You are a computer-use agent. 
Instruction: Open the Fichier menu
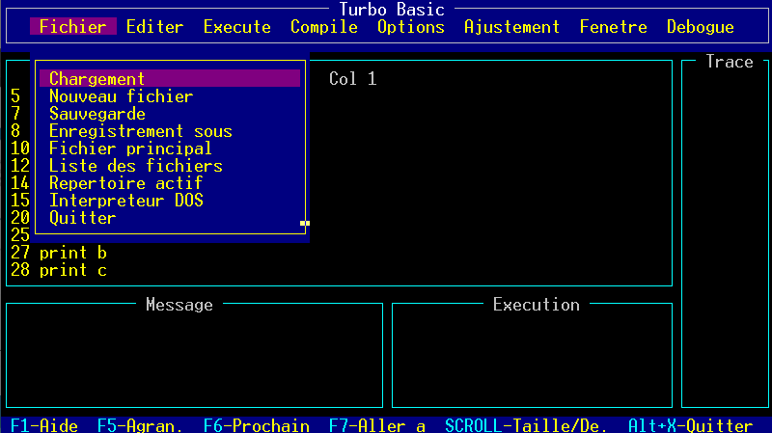(x=73, y=27)
